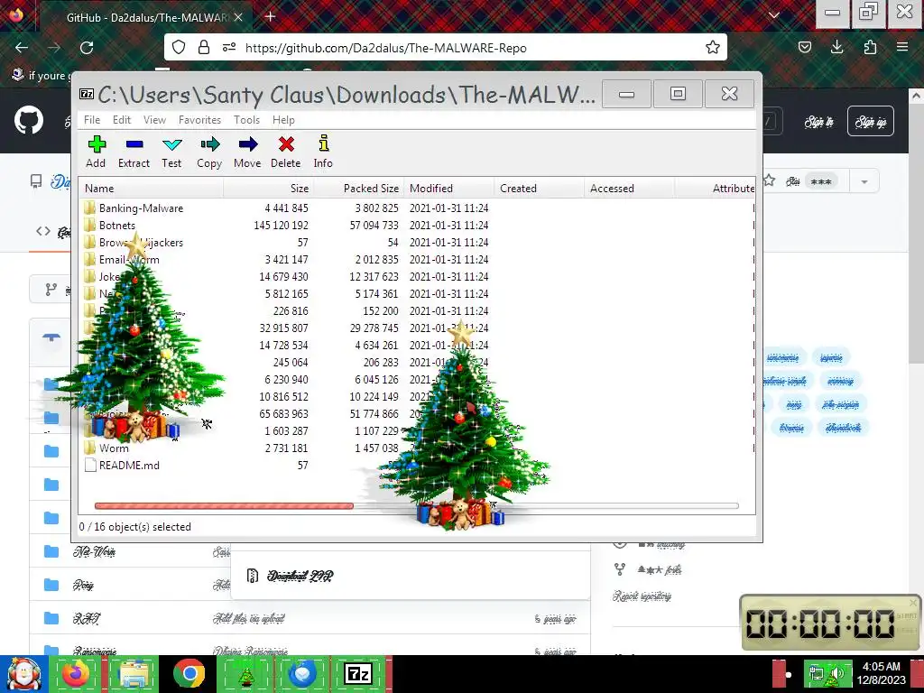Click the browser scrollbar up arrow
Screen dimensions: 924x693
917,96
